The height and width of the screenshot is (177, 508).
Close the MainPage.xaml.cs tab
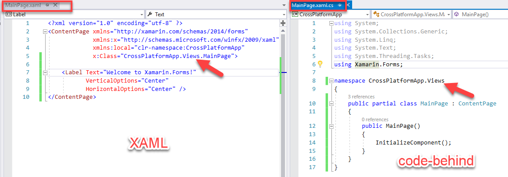(348, 5)
